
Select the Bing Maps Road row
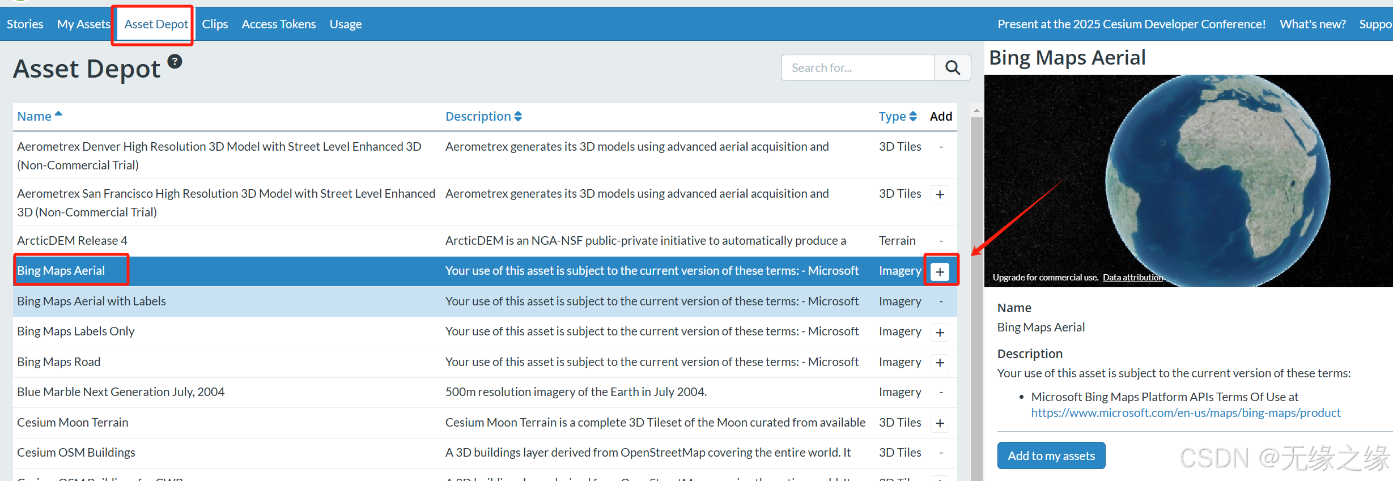[x=485, y=362]
